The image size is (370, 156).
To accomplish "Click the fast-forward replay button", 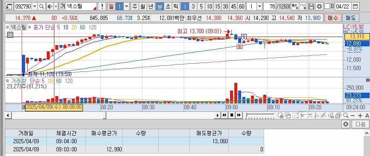I will pyautogui.click(x=239, y=115).
